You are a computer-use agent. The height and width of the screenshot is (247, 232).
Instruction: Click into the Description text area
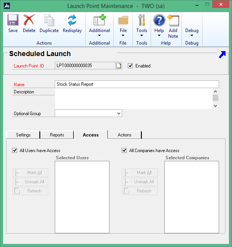coord(134,99)
